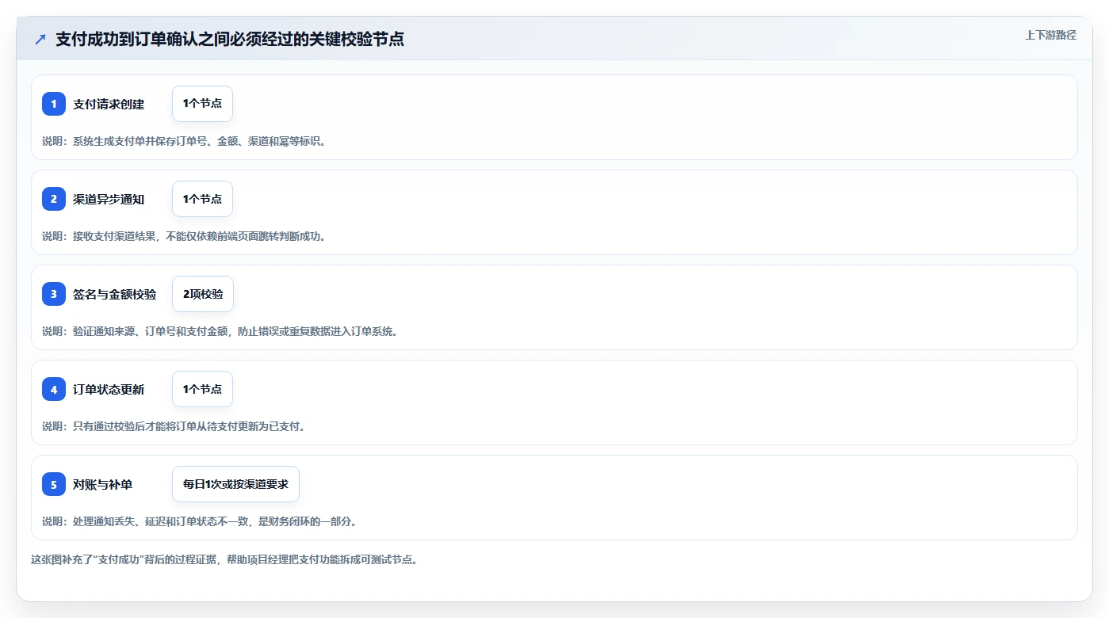Click the 1个节点 pill beside 渠道异步通知
Screen dimensions: 1109x618
202,199
